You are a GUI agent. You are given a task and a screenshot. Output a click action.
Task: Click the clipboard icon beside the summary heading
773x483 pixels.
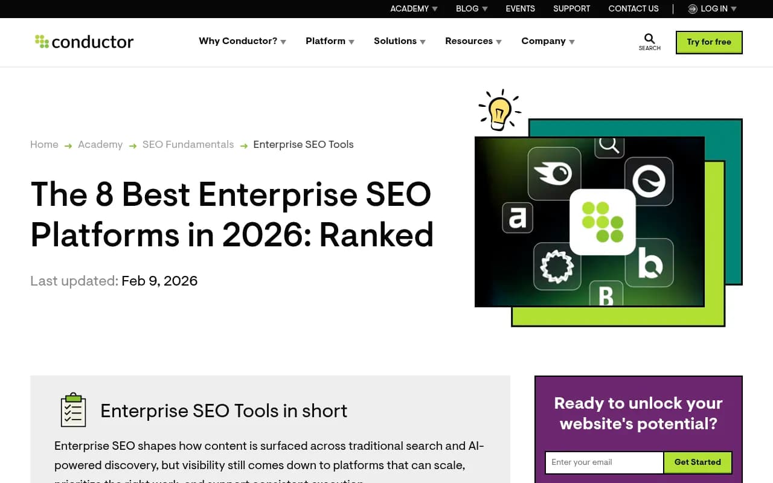pos(72,409)
